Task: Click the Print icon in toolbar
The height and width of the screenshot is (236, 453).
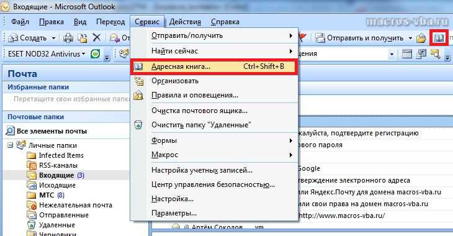Action: 68,38
